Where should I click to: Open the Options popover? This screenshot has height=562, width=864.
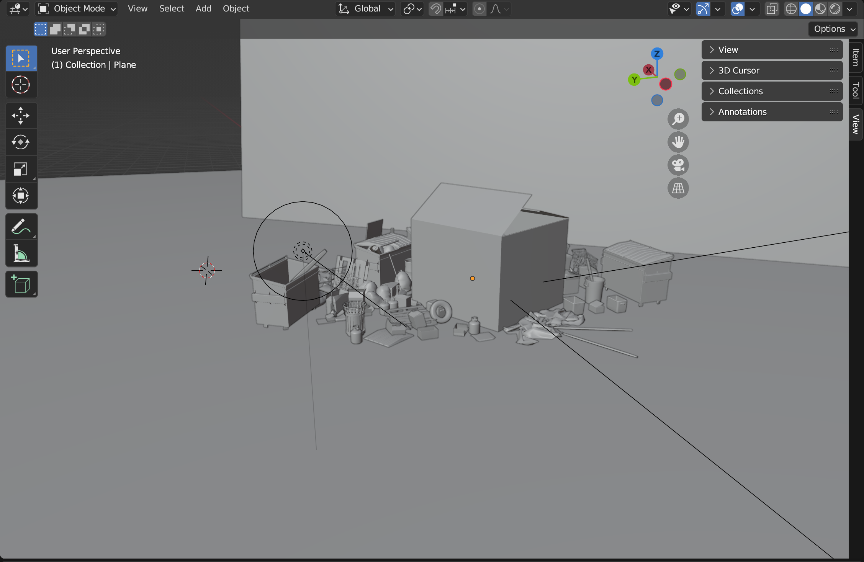pyautogui.click(x=833, y=29)
